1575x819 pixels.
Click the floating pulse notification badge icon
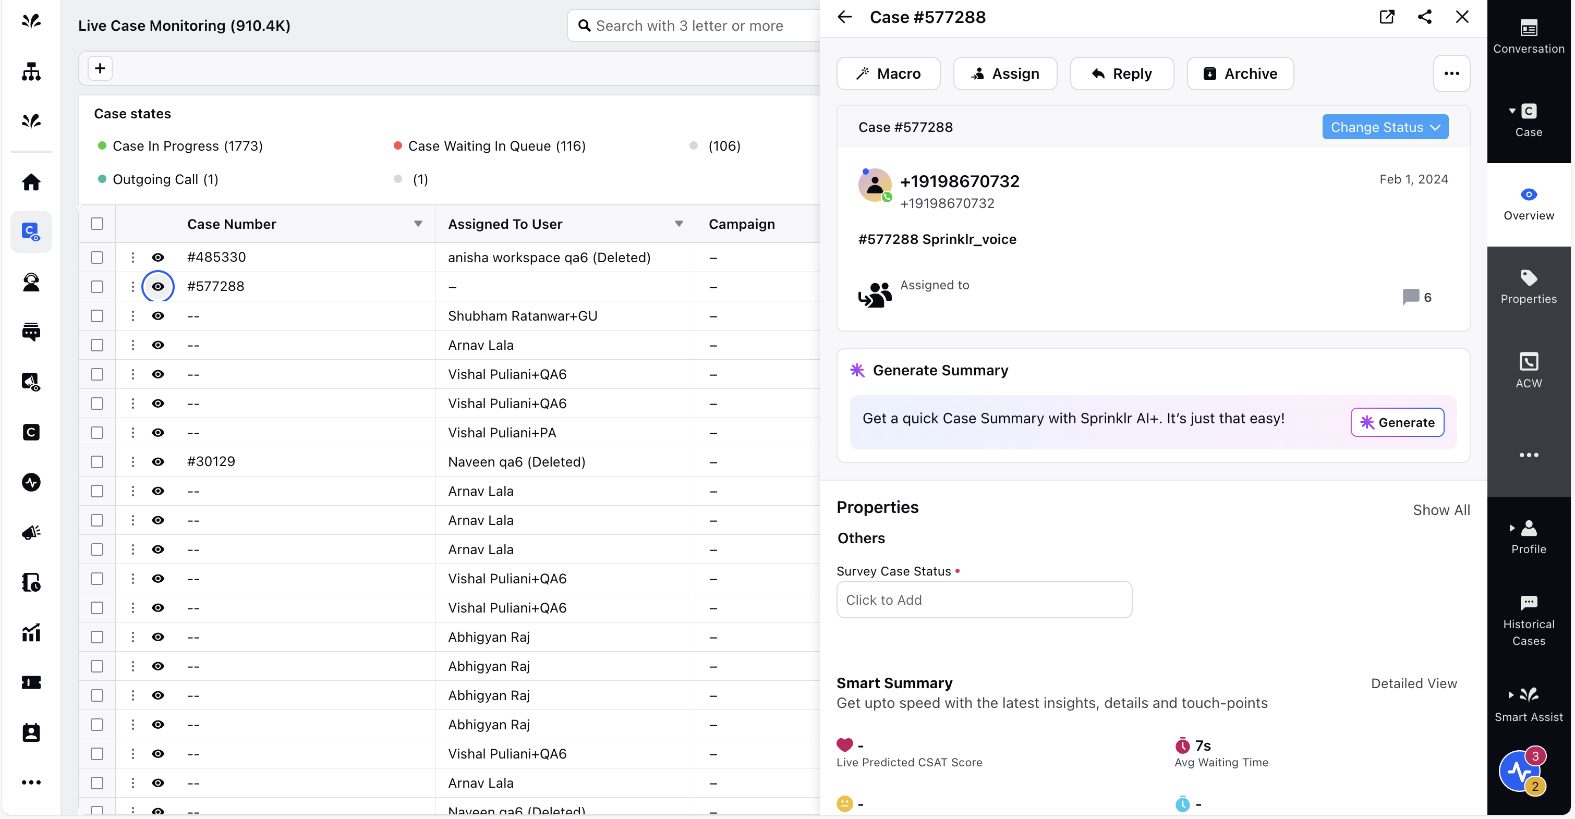pyautogui.click(x=1519, y=772)
